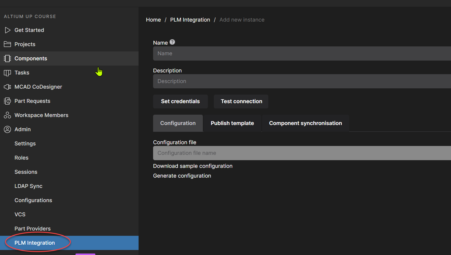Click the Part Requests icon
Screen dimensions: 451x255
[7, 101]
